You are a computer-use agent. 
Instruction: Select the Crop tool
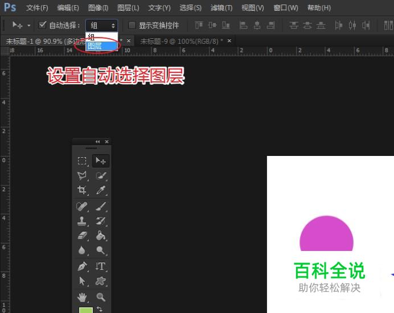pos(82,190)
